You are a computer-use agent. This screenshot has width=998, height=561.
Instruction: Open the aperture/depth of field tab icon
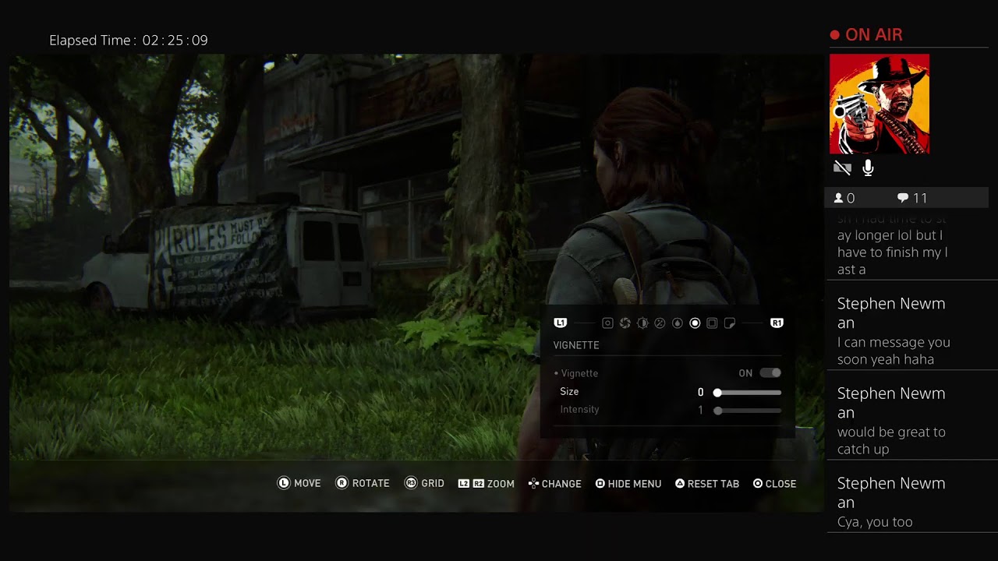pyautogui.click(x=625, y=323)
